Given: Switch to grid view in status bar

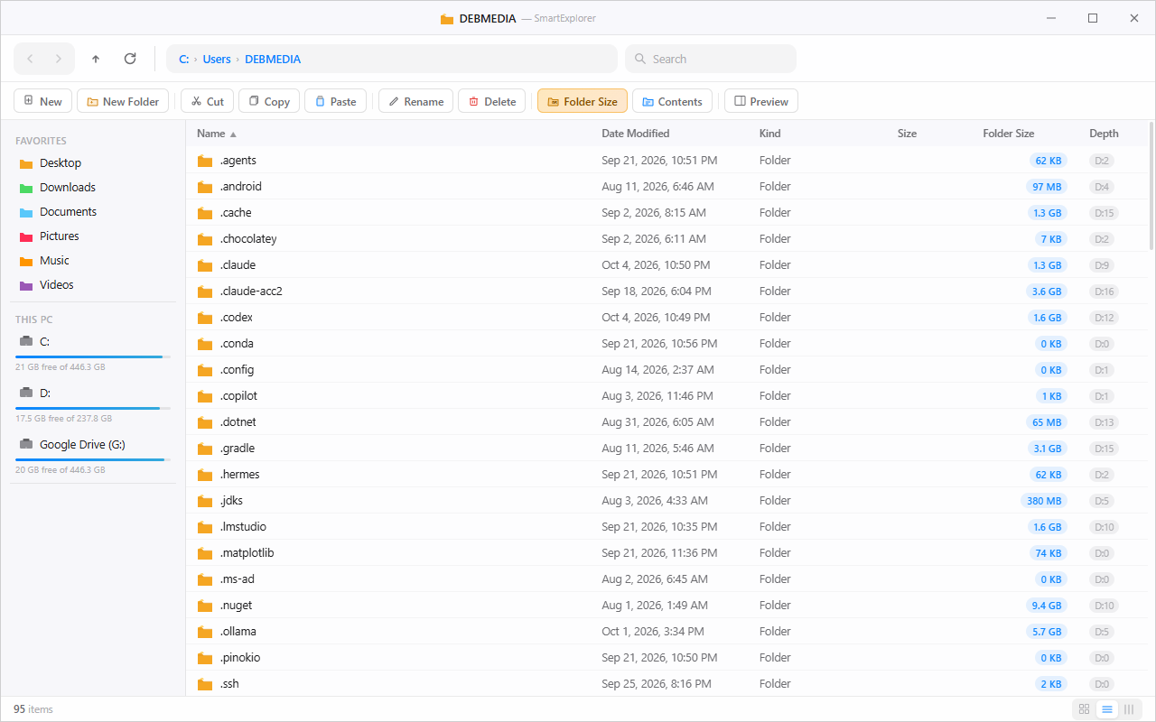Looking at the screenshot, I should pyautogui.click(x=1085, y=709).
